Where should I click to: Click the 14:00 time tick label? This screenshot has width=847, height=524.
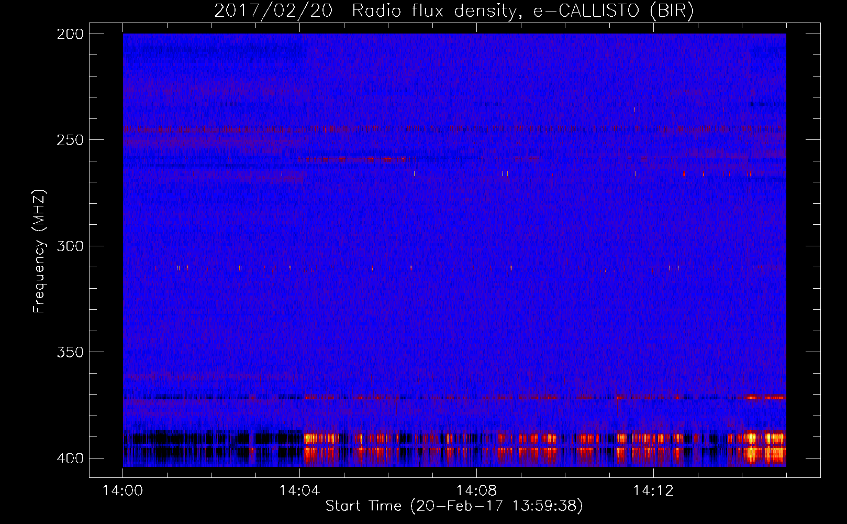pyautogui.click(x=122, y=491)
